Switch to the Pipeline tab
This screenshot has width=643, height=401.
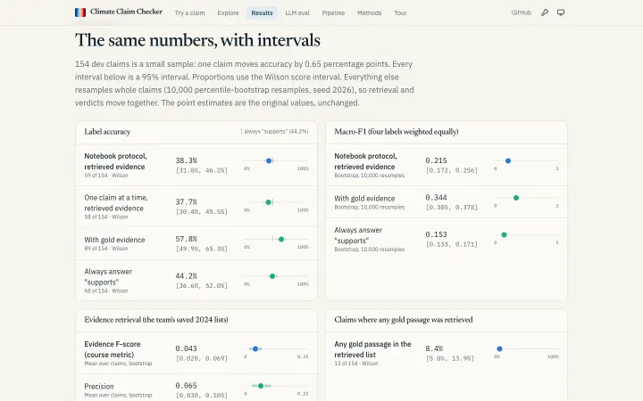coord(333,13)
